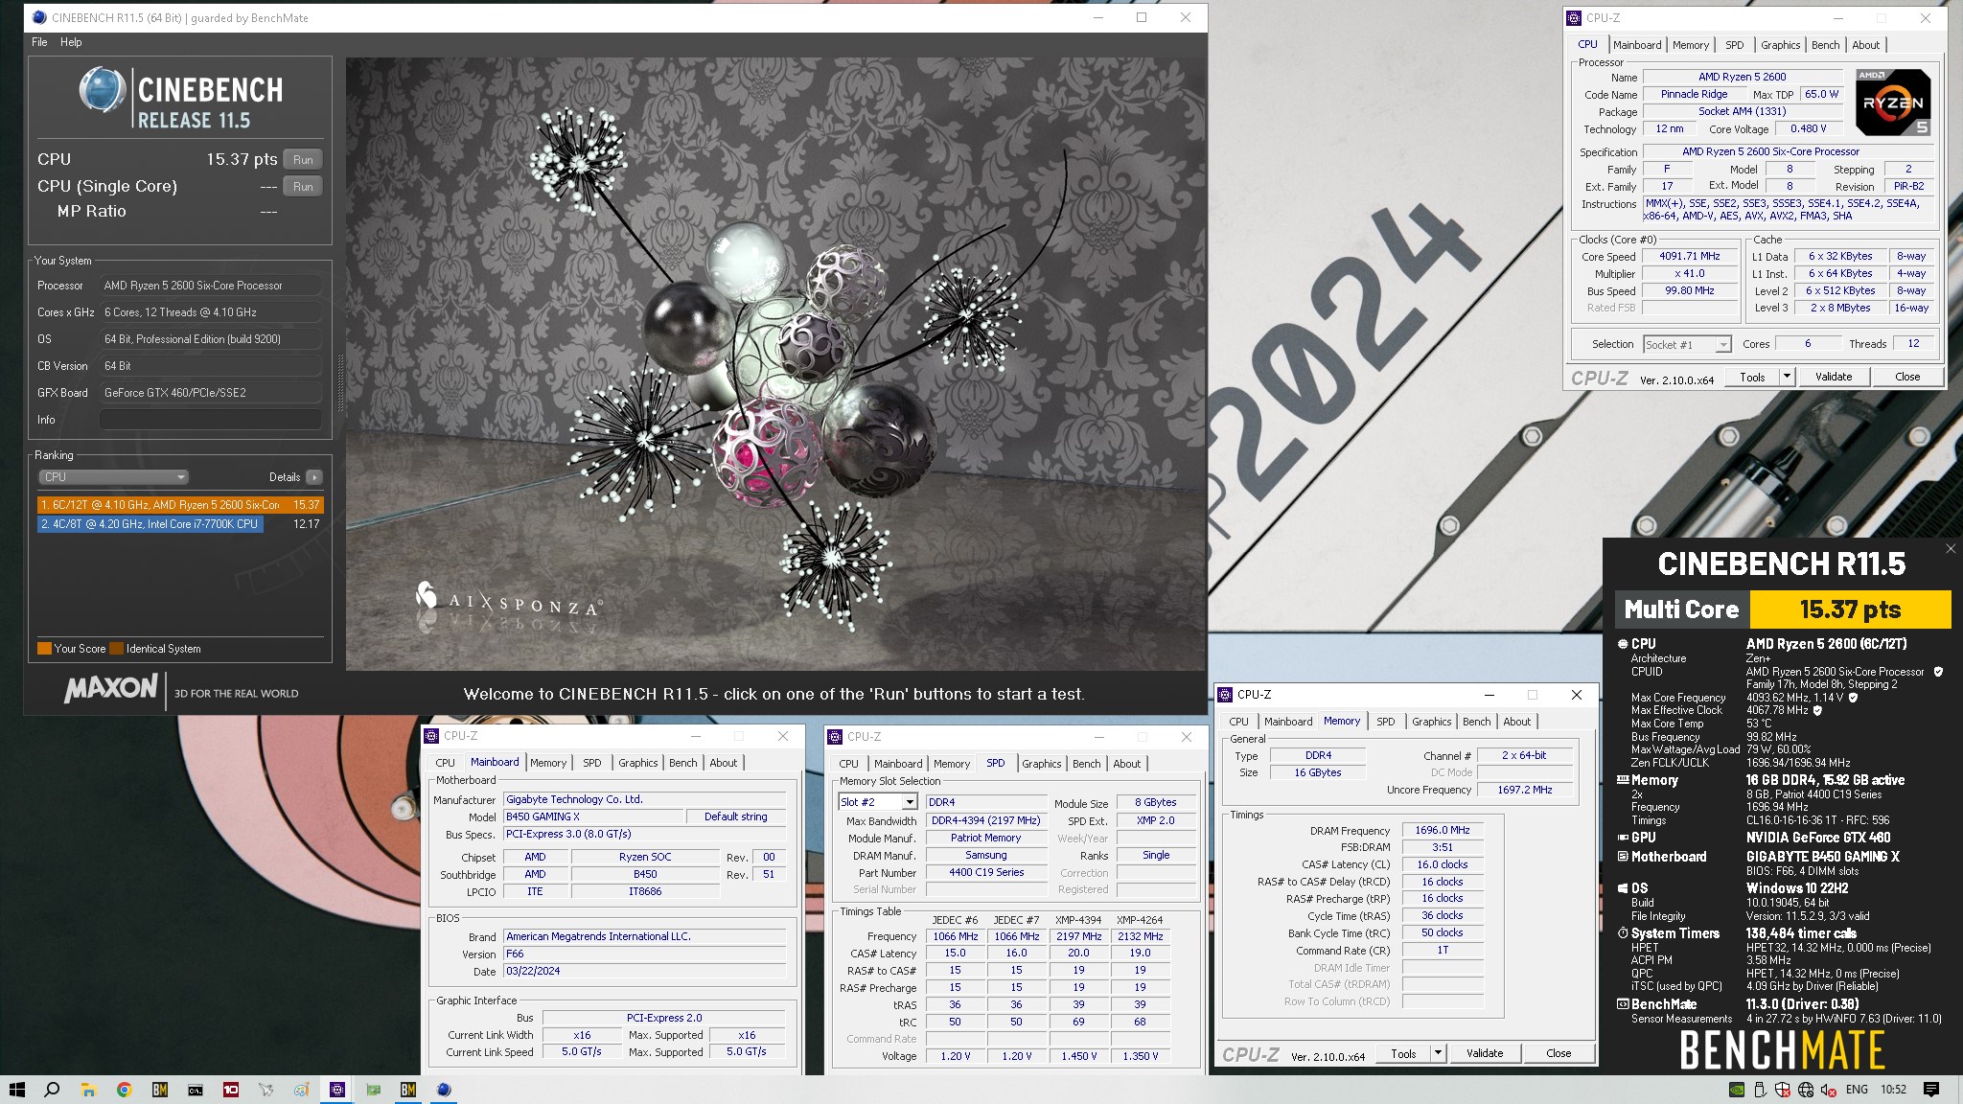This screenshot has width=1963, height=1104.
Task: Open network globe tray icon
Action: pyautogui.click(x=1806, y=1090)
